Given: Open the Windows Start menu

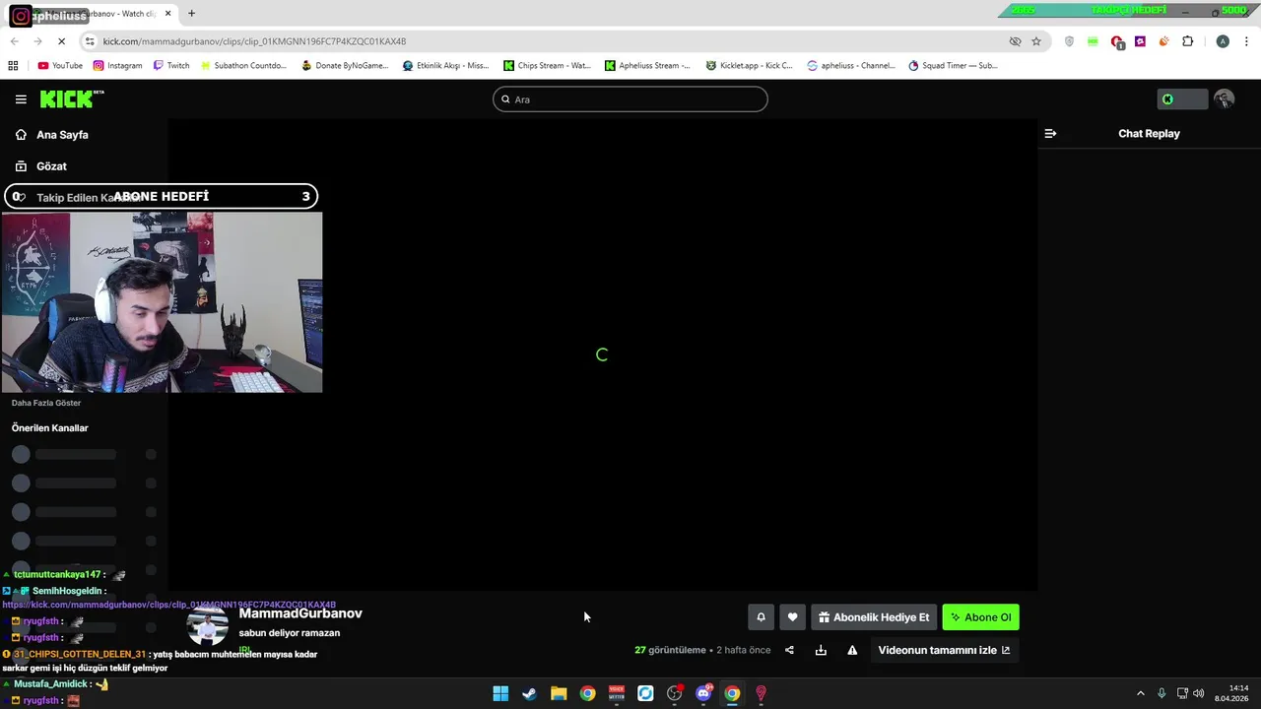Looking at the screenshot, I should [x=500, y=693].
